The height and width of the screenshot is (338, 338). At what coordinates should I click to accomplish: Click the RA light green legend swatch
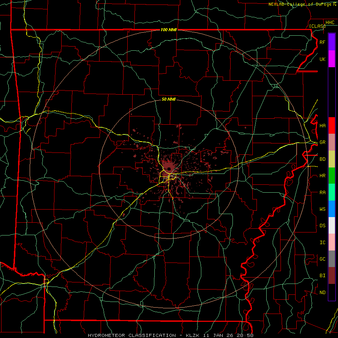pos(332,192)
